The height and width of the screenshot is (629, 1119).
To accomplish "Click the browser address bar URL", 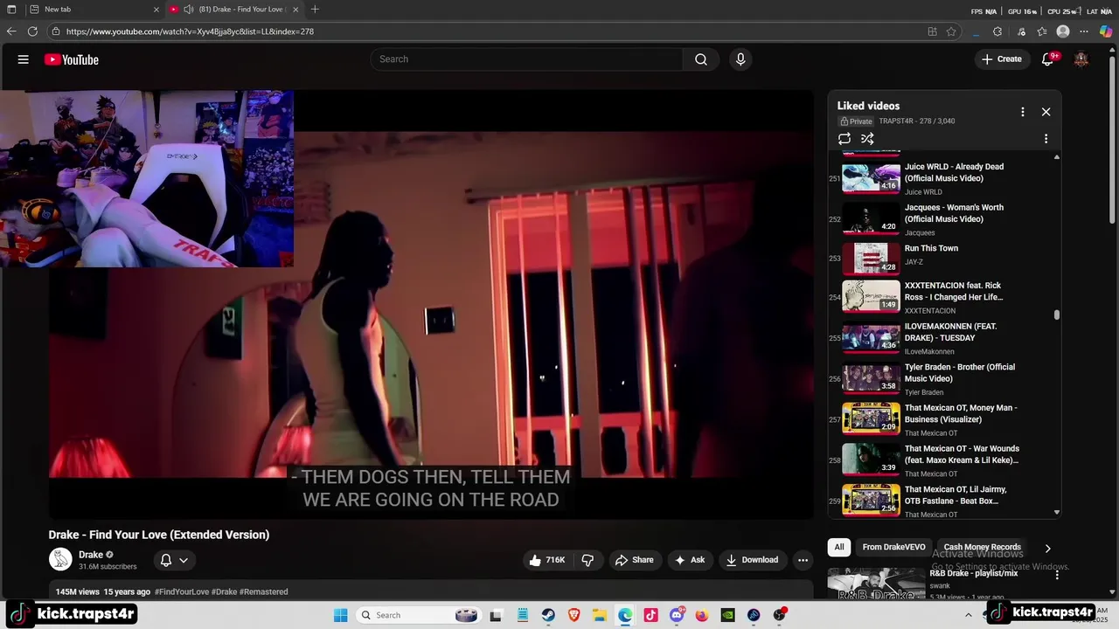I will tap(190, 31).
